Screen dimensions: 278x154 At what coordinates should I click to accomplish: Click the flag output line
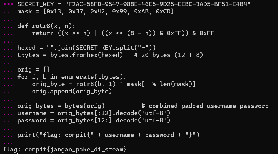click(x=65, y=150)
